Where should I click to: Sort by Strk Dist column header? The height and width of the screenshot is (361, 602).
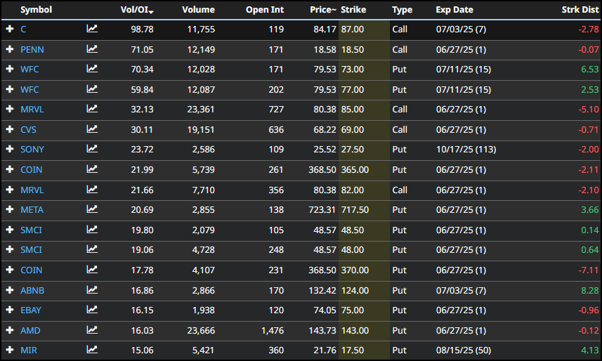580,10
